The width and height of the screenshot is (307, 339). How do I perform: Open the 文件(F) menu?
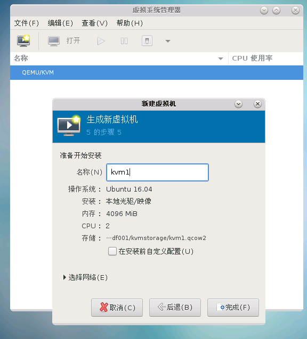27,23
